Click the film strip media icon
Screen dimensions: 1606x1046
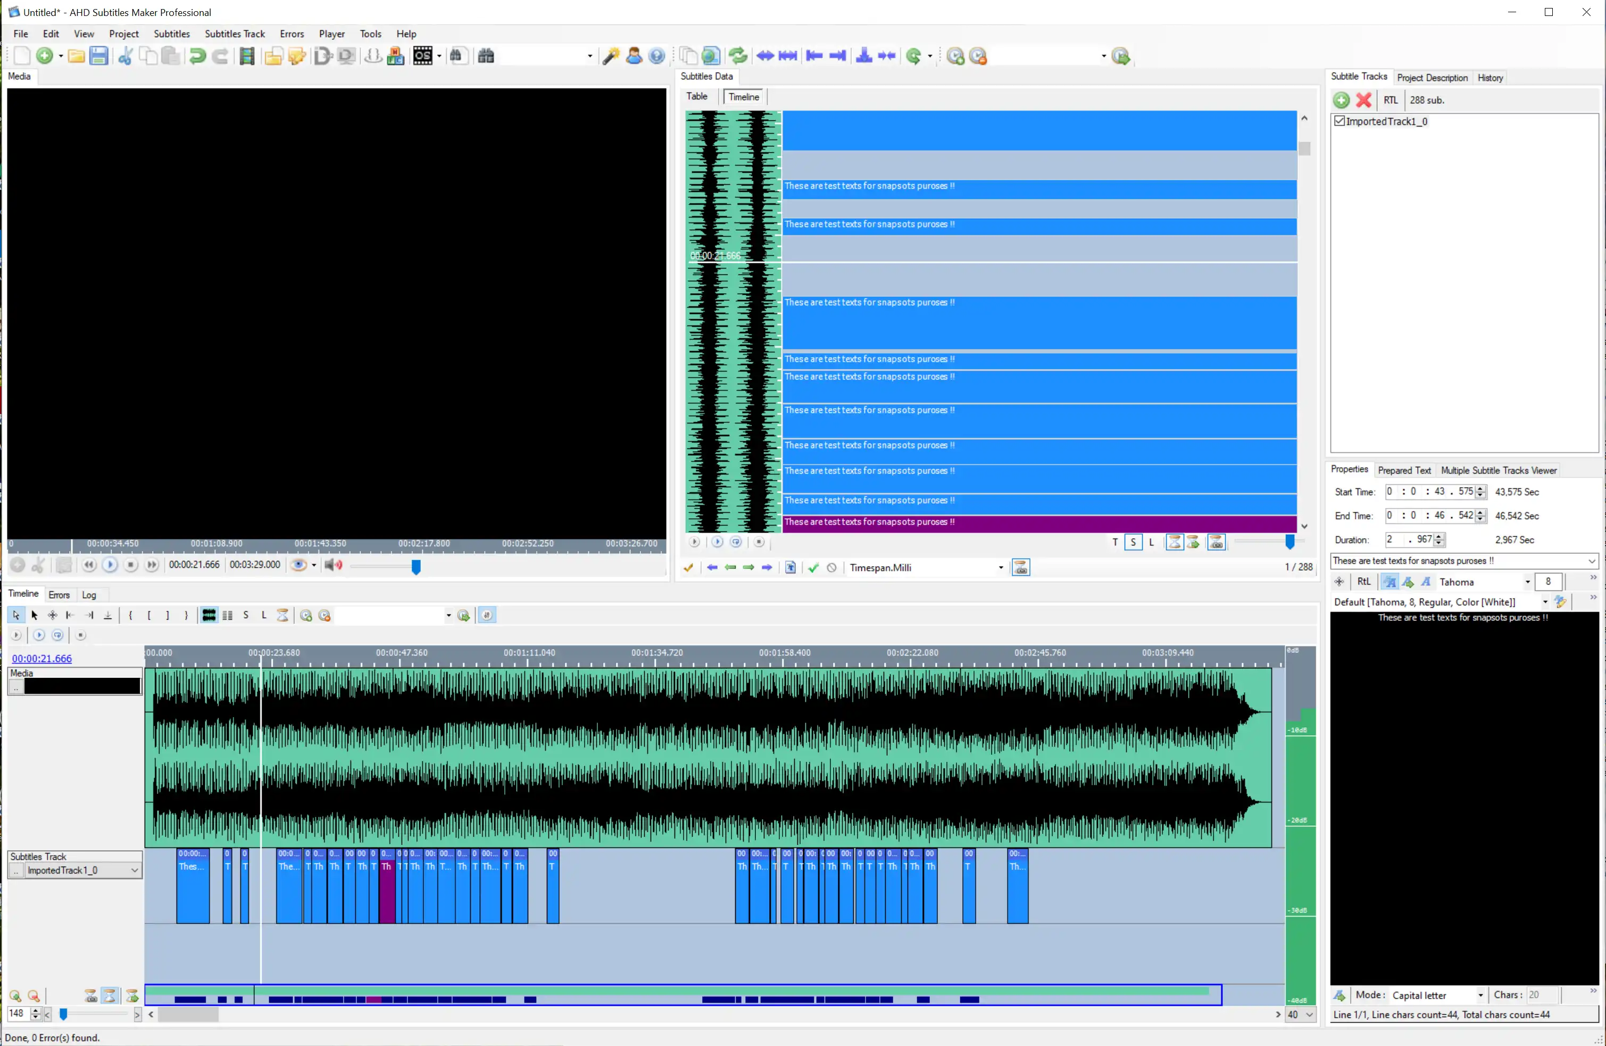(247, 56)
